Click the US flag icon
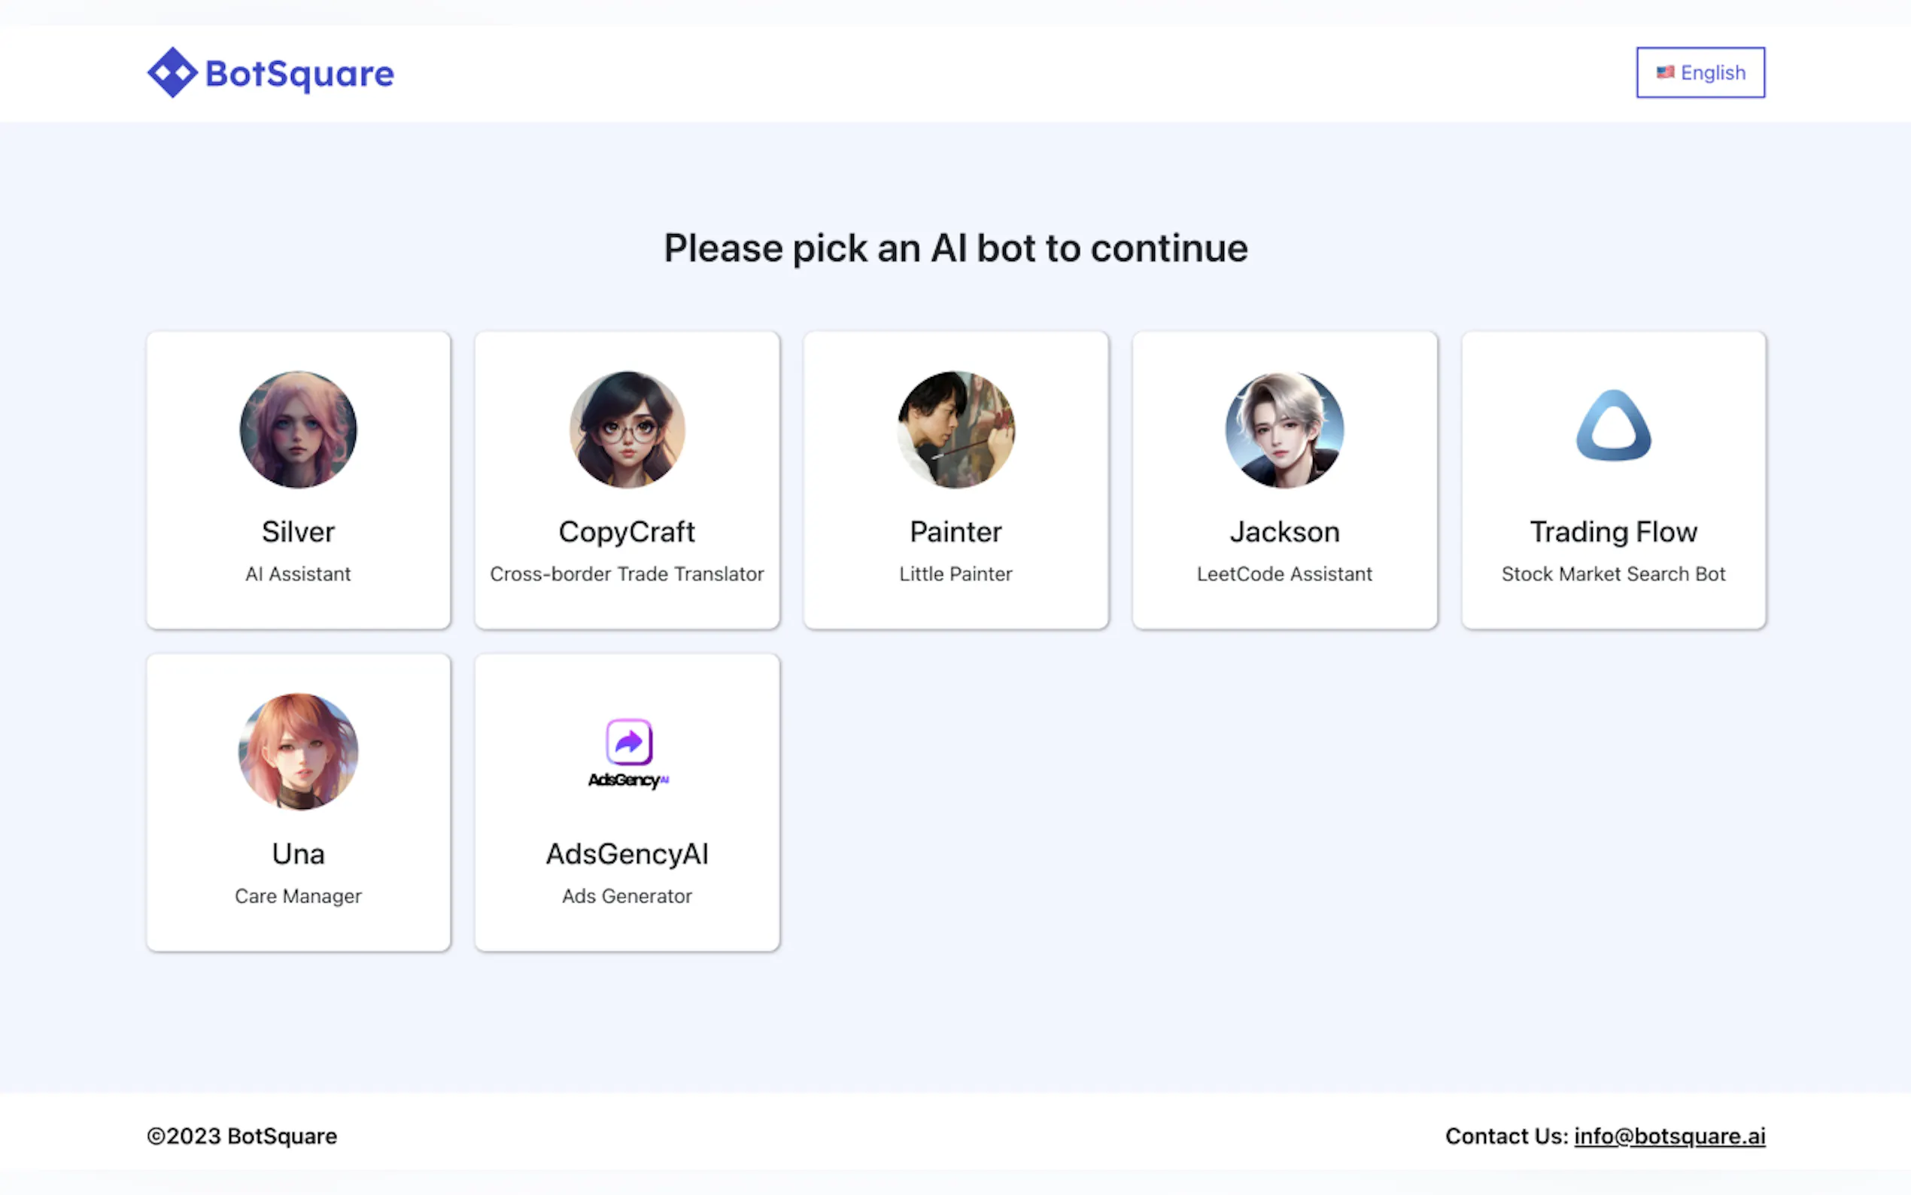Image resolution: width=1911 pixels, height=1195 pixels. (x=1664, y=73)
